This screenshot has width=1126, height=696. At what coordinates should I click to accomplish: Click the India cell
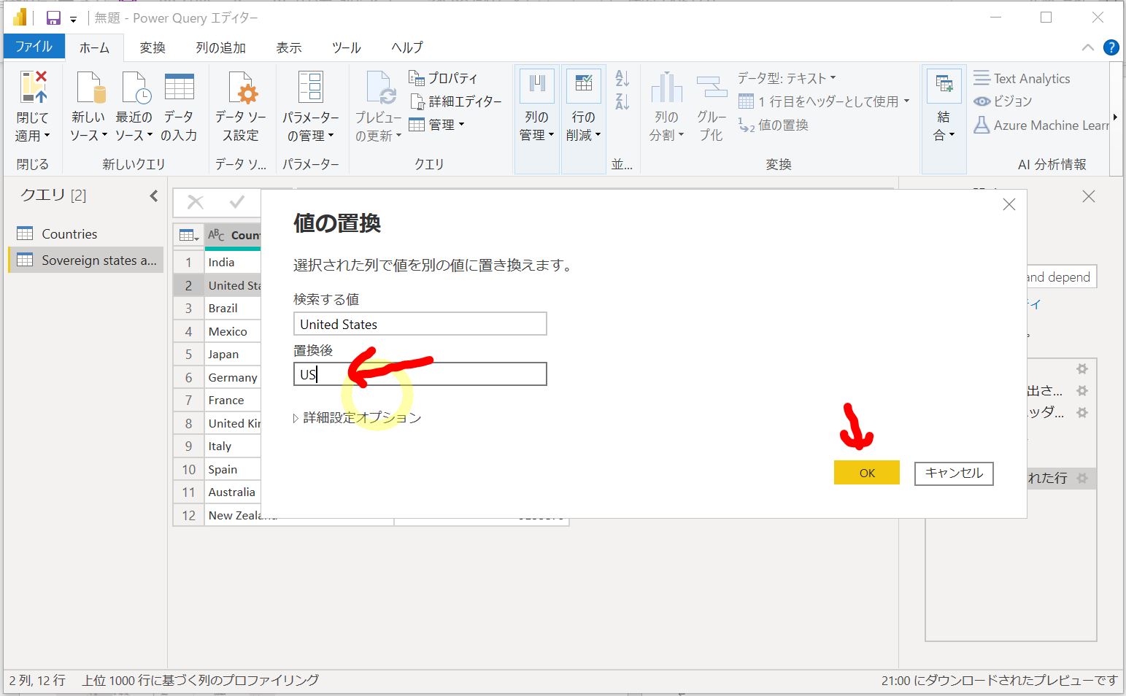233,262
